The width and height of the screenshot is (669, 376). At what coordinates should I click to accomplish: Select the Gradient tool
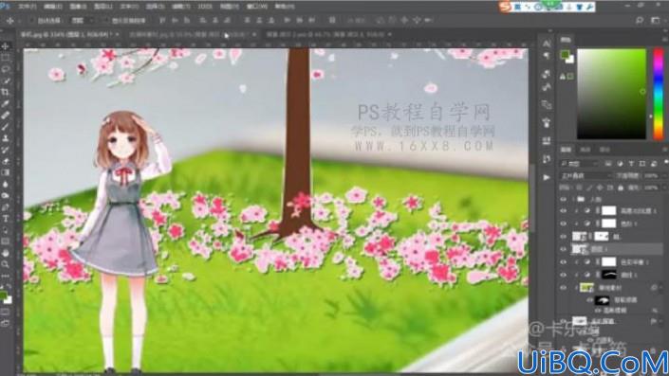tap(6, 172)
